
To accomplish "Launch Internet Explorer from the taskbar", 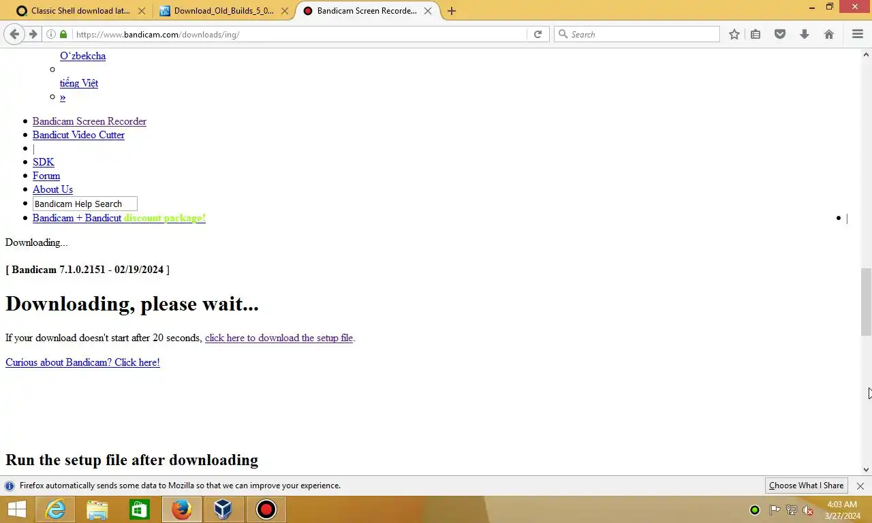I will point(55,509).
